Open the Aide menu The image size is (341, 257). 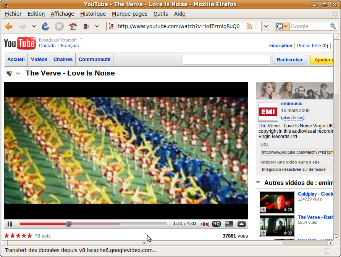pyautogui.click(x=179, y=14)
